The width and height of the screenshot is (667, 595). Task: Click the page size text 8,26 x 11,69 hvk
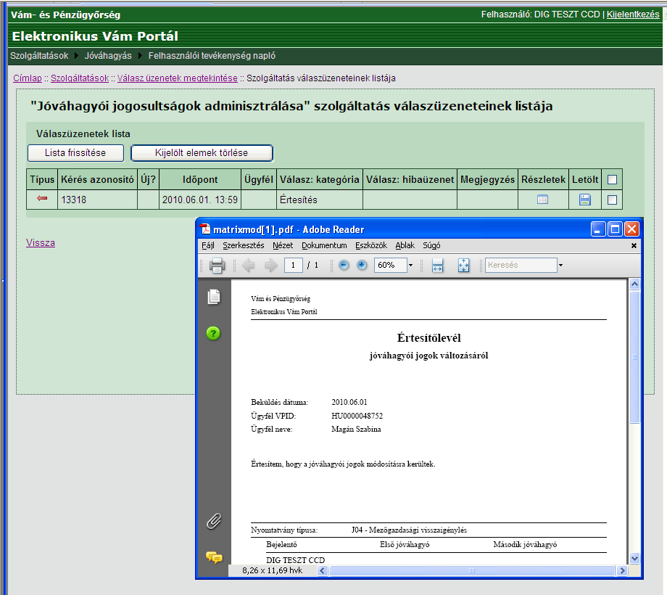coord(273,571)
